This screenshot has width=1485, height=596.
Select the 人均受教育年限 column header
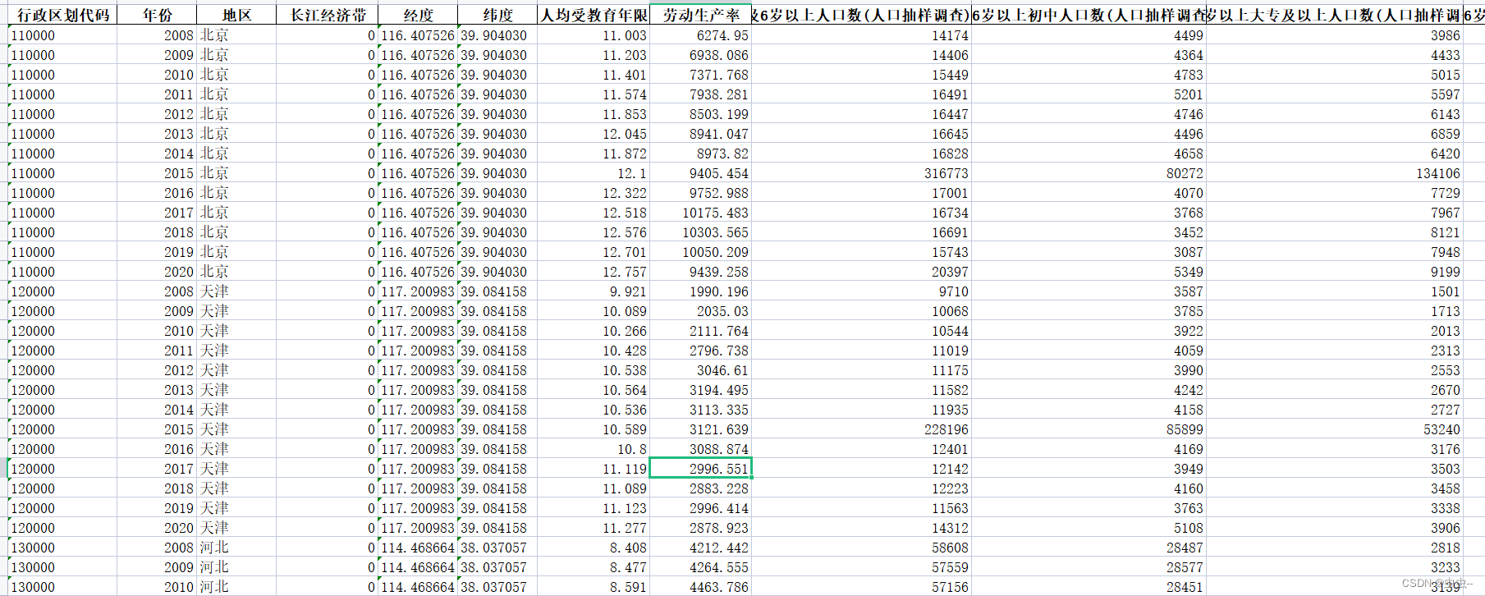pos(594,15)
